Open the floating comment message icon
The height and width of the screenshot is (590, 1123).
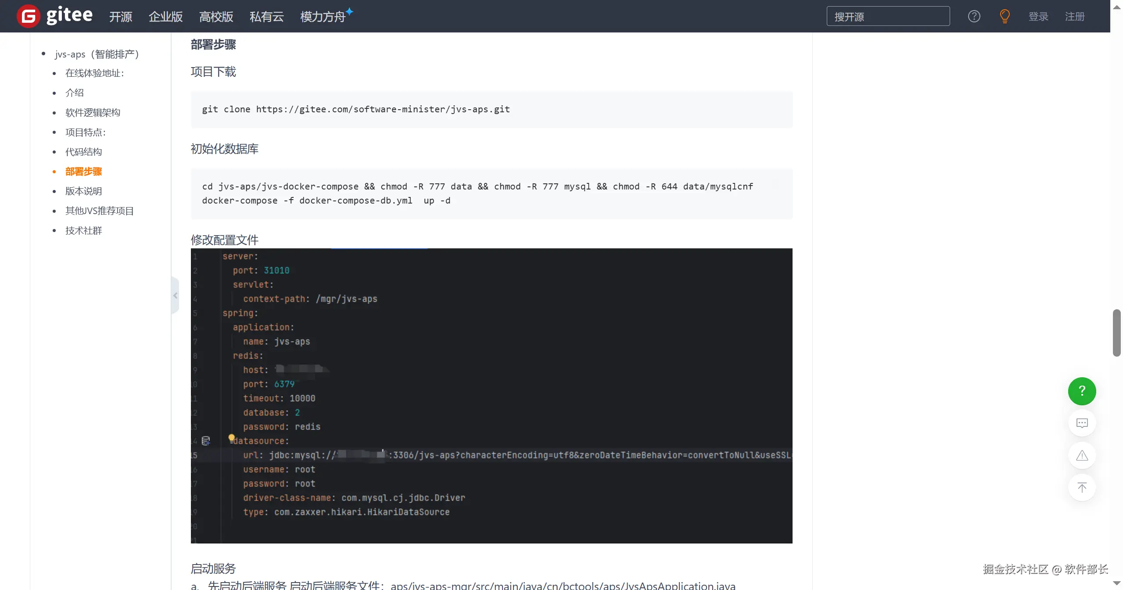click(1081, 423)
